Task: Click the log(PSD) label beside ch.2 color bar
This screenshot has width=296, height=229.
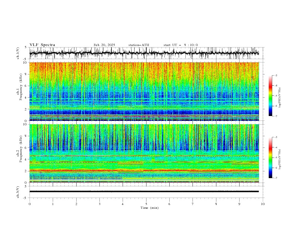Action: pos(280,159)
